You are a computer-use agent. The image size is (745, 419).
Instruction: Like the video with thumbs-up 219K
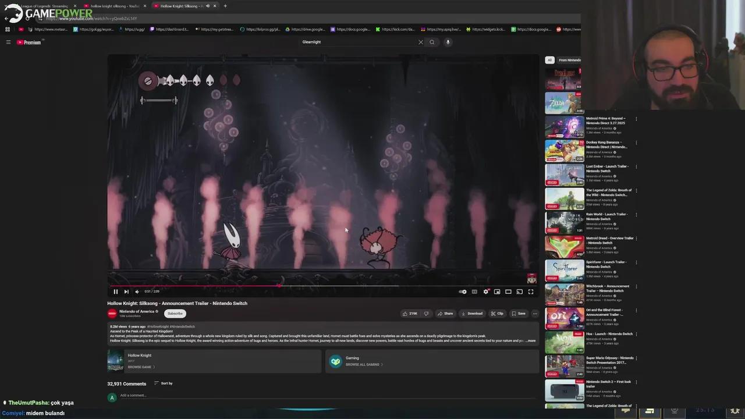[x=410, y=314]
